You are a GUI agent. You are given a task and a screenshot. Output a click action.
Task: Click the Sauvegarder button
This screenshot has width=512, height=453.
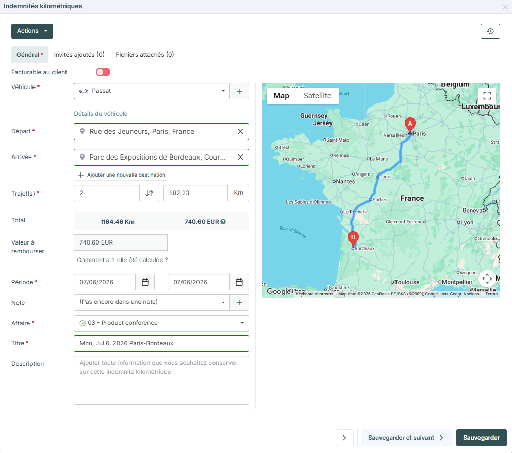[481, 438]
